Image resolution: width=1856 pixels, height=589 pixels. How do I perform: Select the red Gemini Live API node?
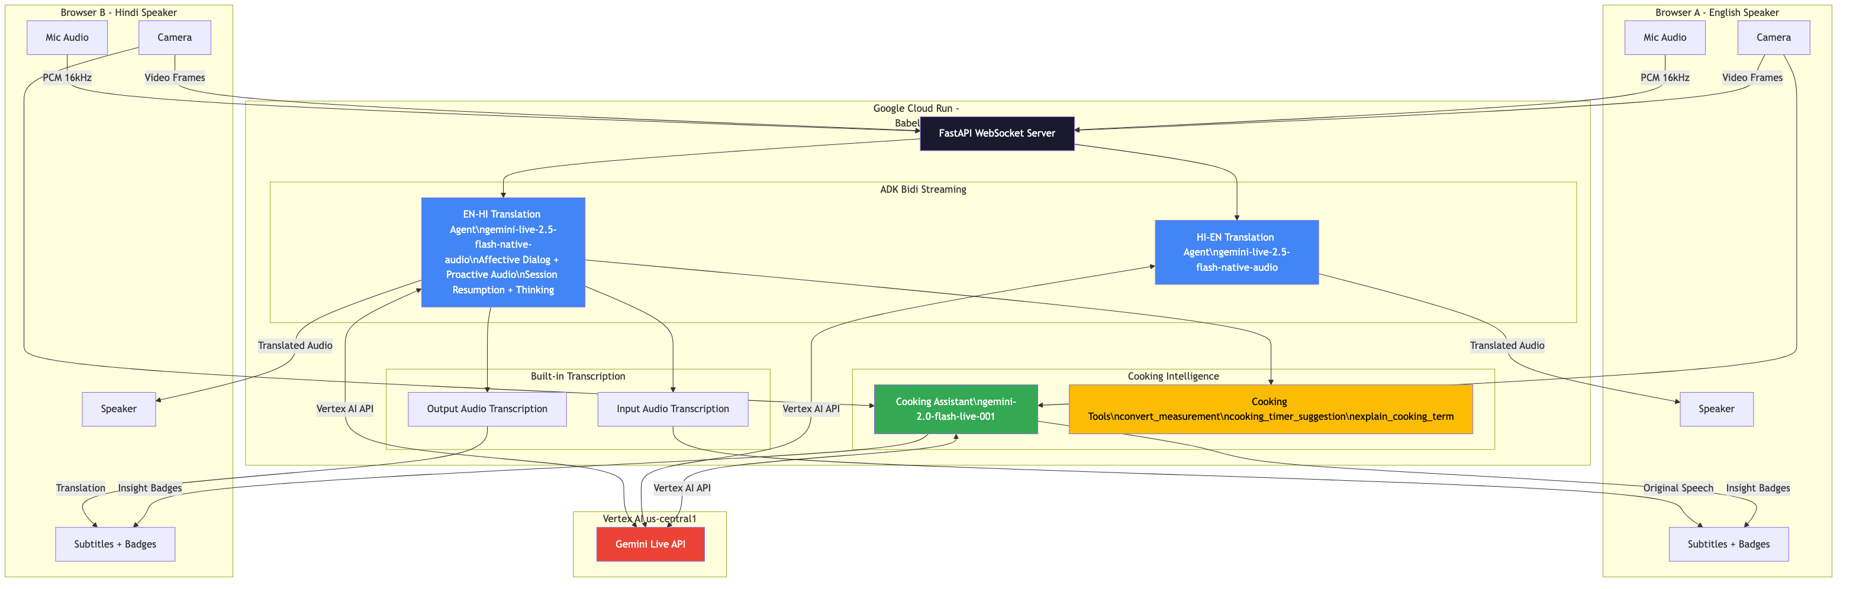(x=650, y=545)
